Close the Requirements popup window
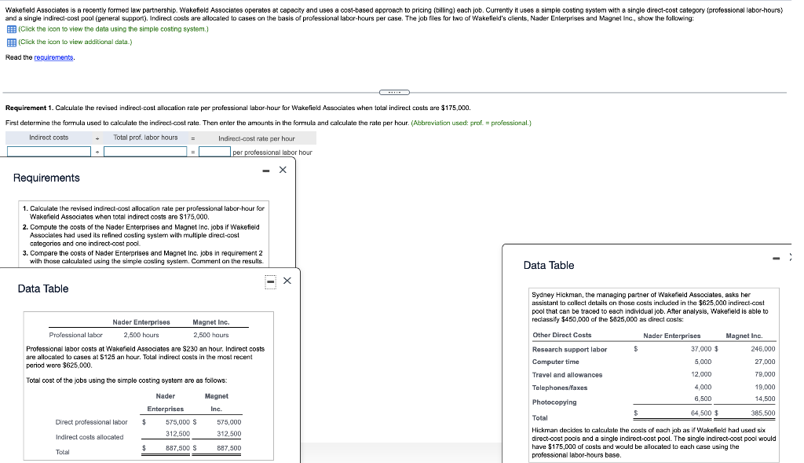 coord(283,169)
